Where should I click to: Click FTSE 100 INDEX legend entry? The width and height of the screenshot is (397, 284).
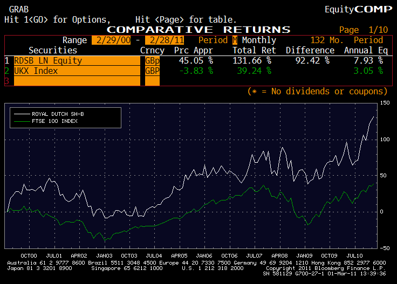[46, 121]
